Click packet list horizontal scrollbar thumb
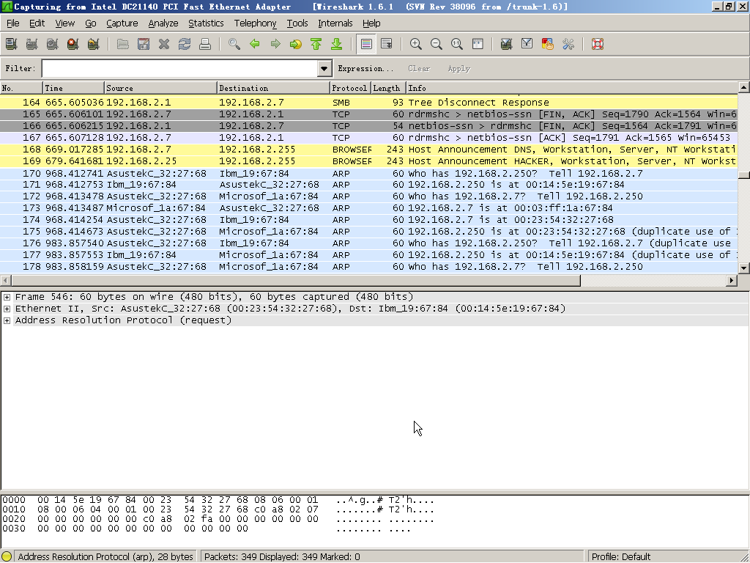Image resolution: width=750 pixels, height=563 pixels. click(x=296, y=281)
